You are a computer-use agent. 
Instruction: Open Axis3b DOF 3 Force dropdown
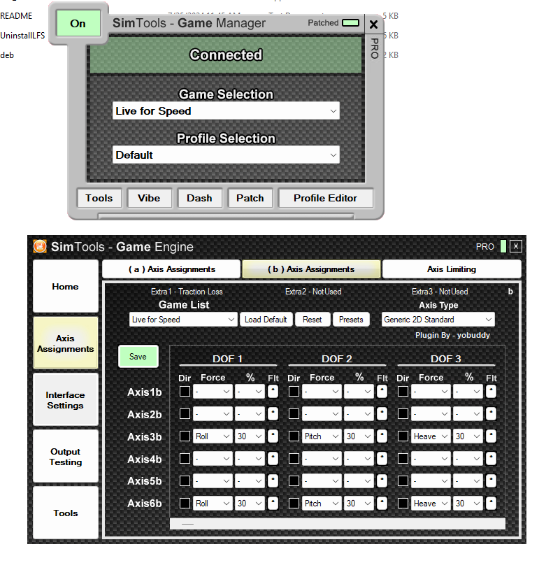(431, 436)
